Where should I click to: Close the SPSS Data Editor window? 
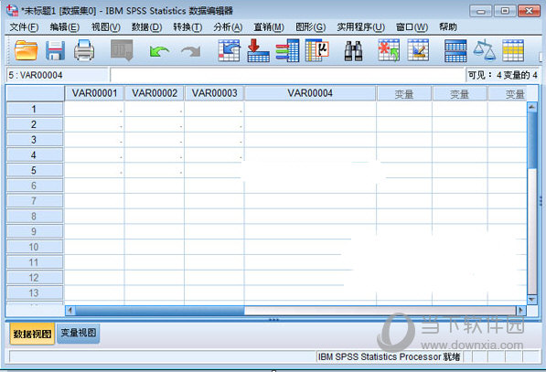click(x=529, y=11)
